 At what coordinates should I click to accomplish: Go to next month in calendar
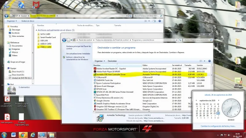pyautogui.click(x=219, y=101)
